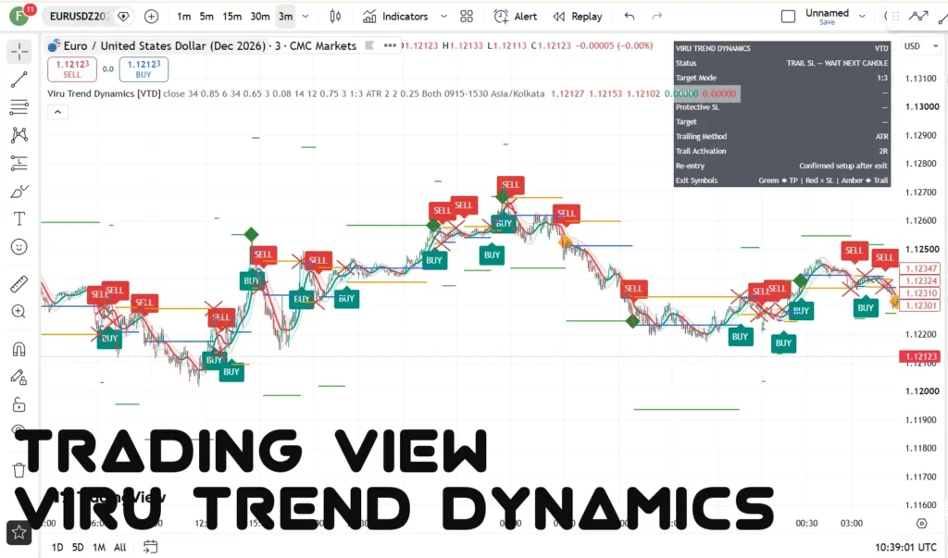Image resolution: width=948 pixels, height=558 pixels.
Task: Switch to 15m timeframe
Action: click(x=232, y=17)
